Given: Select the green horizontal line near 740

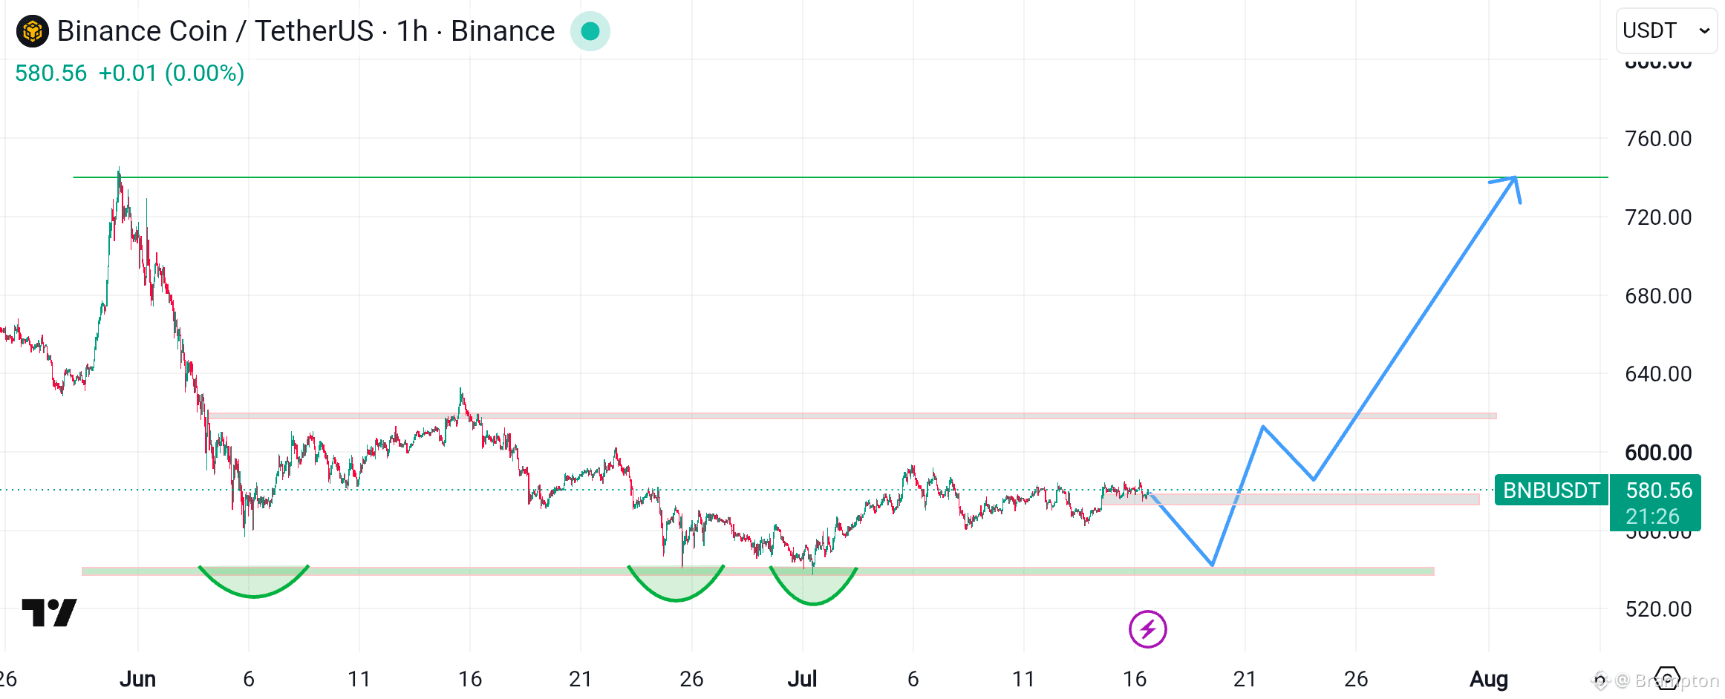Looking at the screenshot, I should (x=841, y=177).
